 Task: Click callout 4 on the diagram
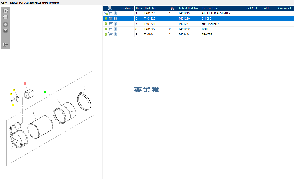pos(58,100)
